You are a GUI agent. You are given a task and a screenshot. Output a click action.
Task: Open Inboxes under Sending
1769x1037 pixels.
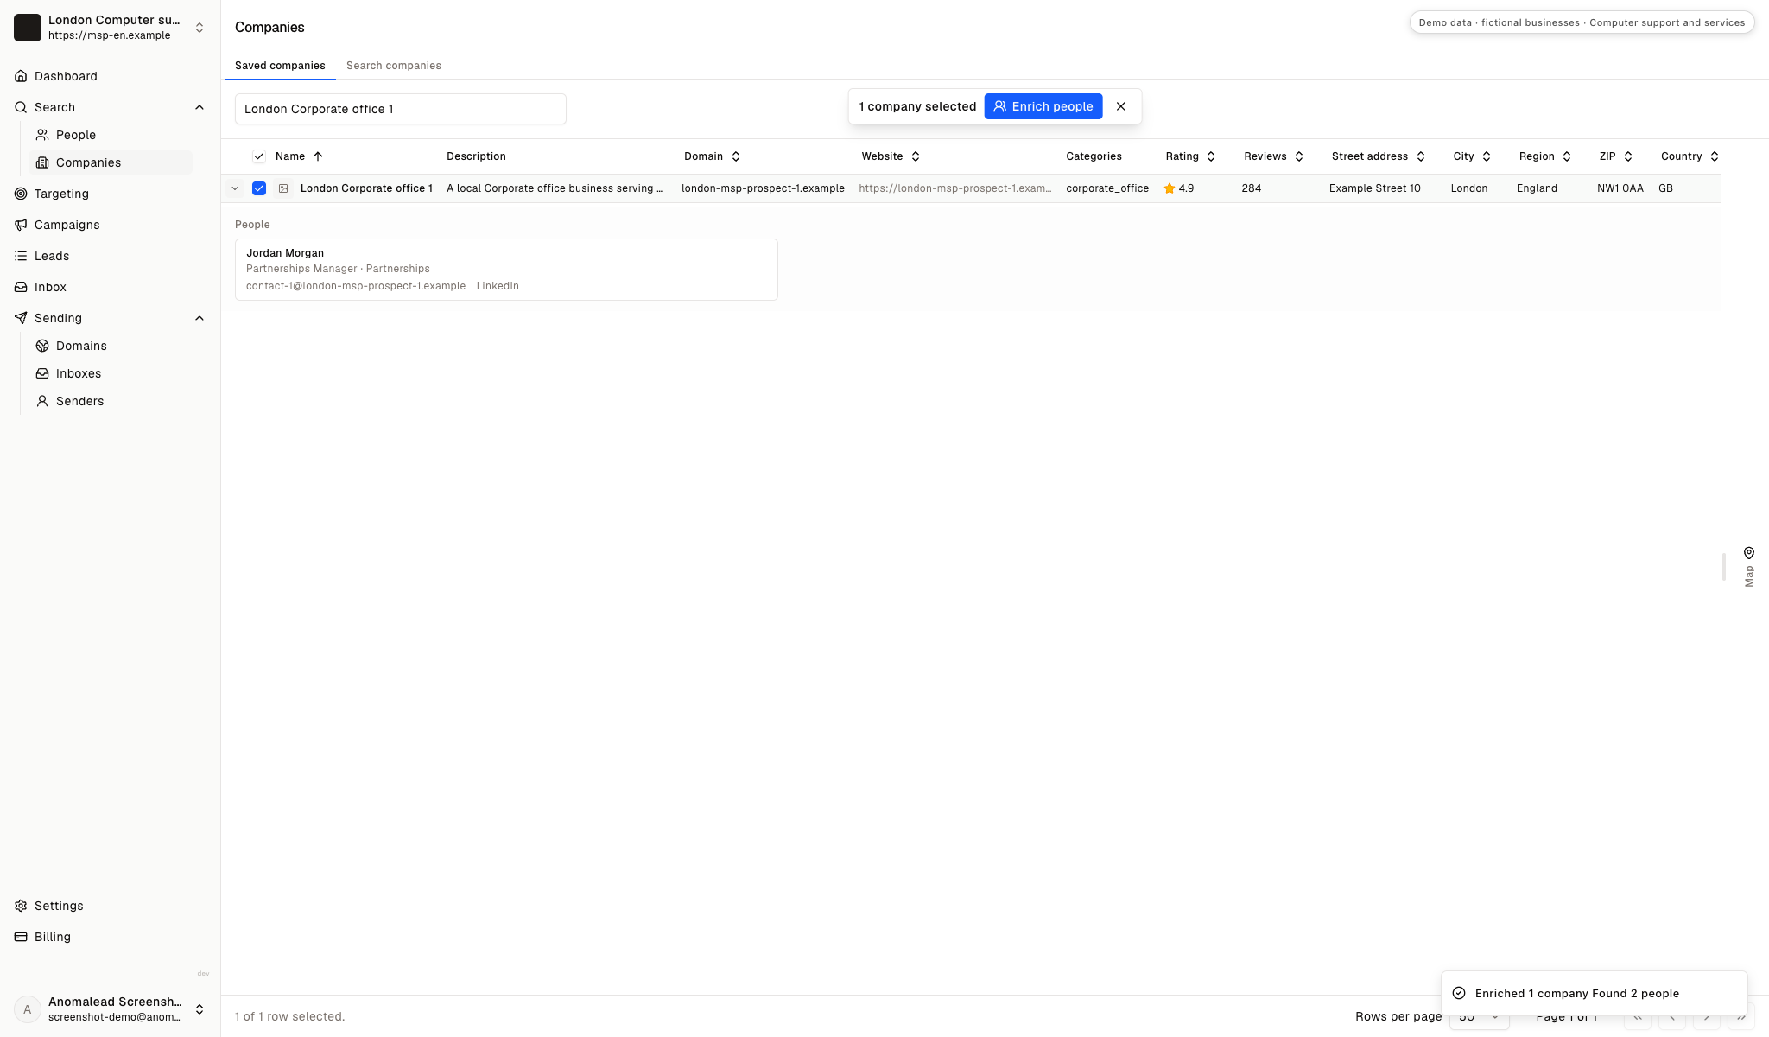79,373
